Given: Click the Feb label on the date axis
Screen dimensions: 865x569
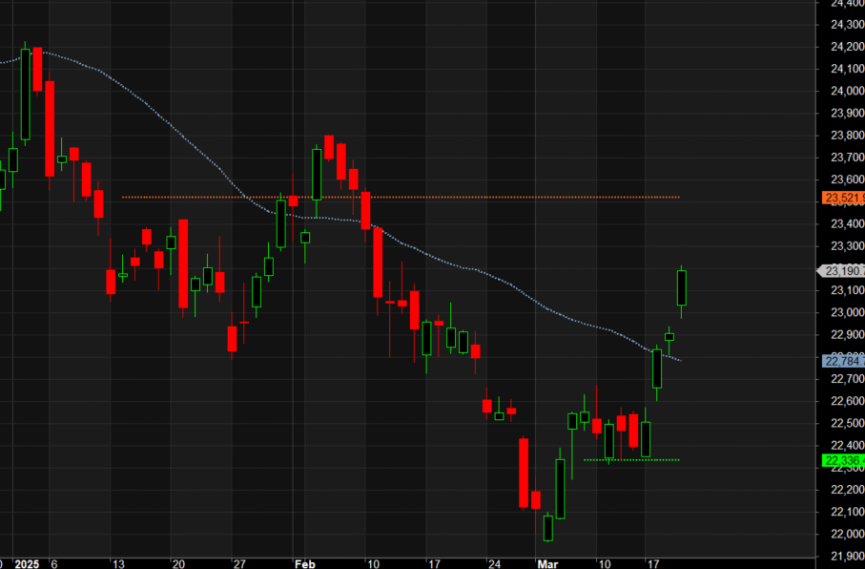Looking at the screenshot, I should 304,562.
